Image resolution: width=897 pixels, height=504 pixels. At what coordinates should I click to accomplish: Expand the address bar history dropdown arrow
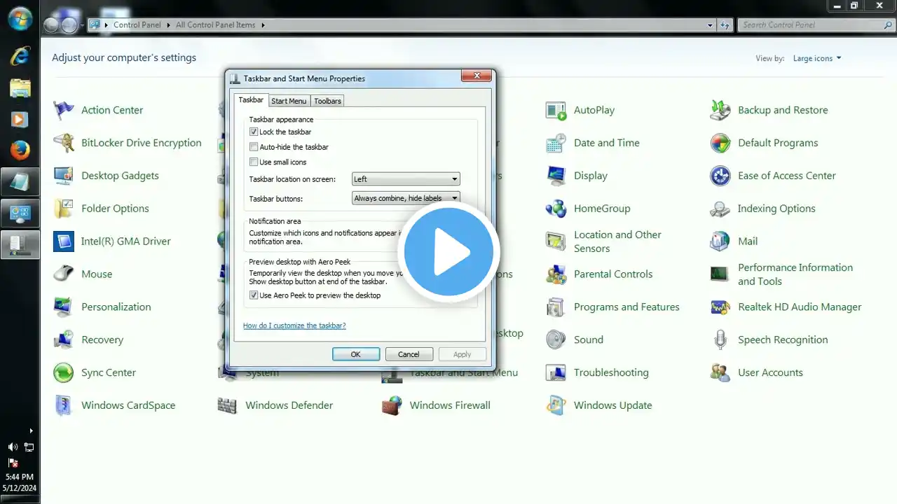click(x=711, y=25)
